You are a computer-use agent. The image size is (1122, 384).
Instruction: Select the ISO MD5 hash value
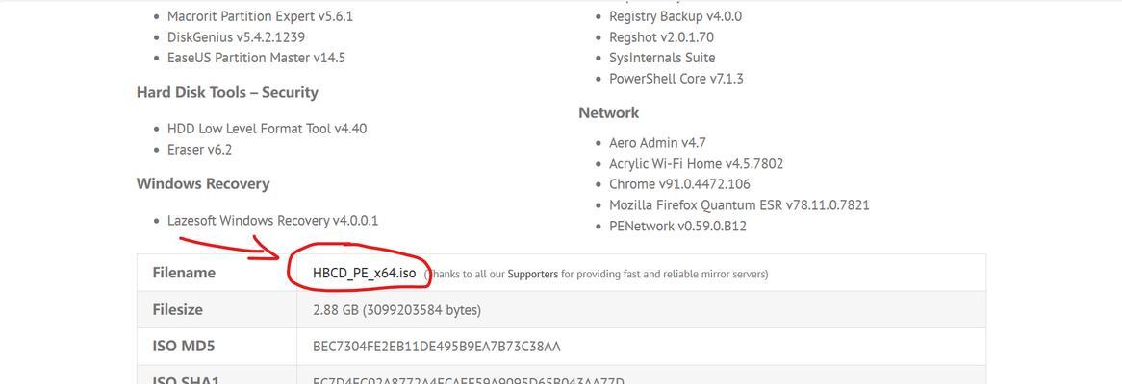(x=437, y=347)
